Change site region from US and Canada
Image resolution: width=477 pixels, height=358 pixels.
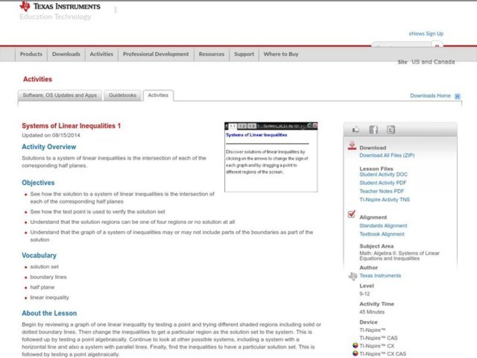point(433,62)
